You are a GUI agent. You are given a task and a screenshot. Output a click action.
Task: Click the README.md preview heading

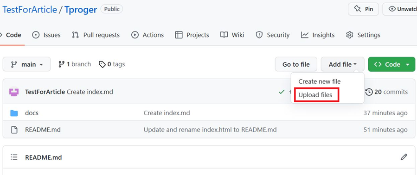[x=43, y=157]
